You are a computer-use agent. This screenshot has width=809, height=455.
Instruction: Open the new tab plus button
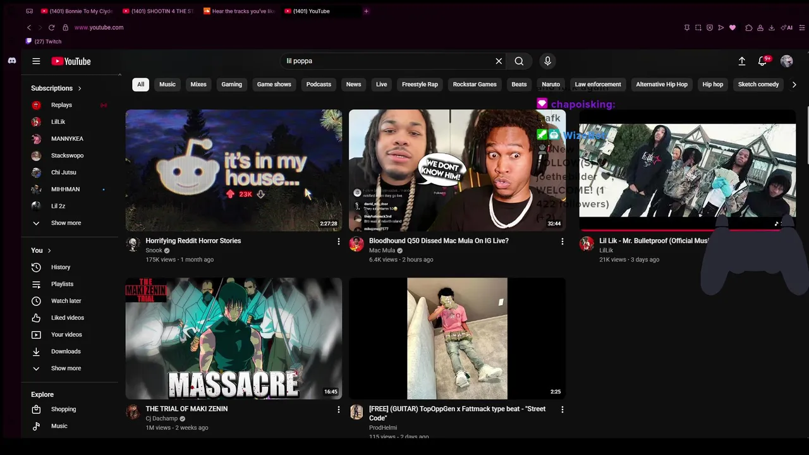point(366,11)
